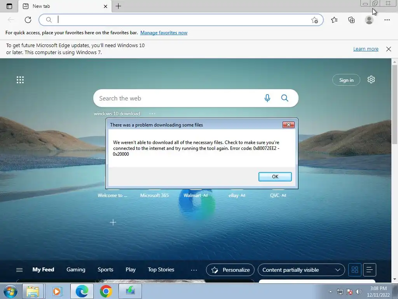
Task: Open Windows Explorer from taskbar
Action: pyautogui.click(x=33, y=291)
